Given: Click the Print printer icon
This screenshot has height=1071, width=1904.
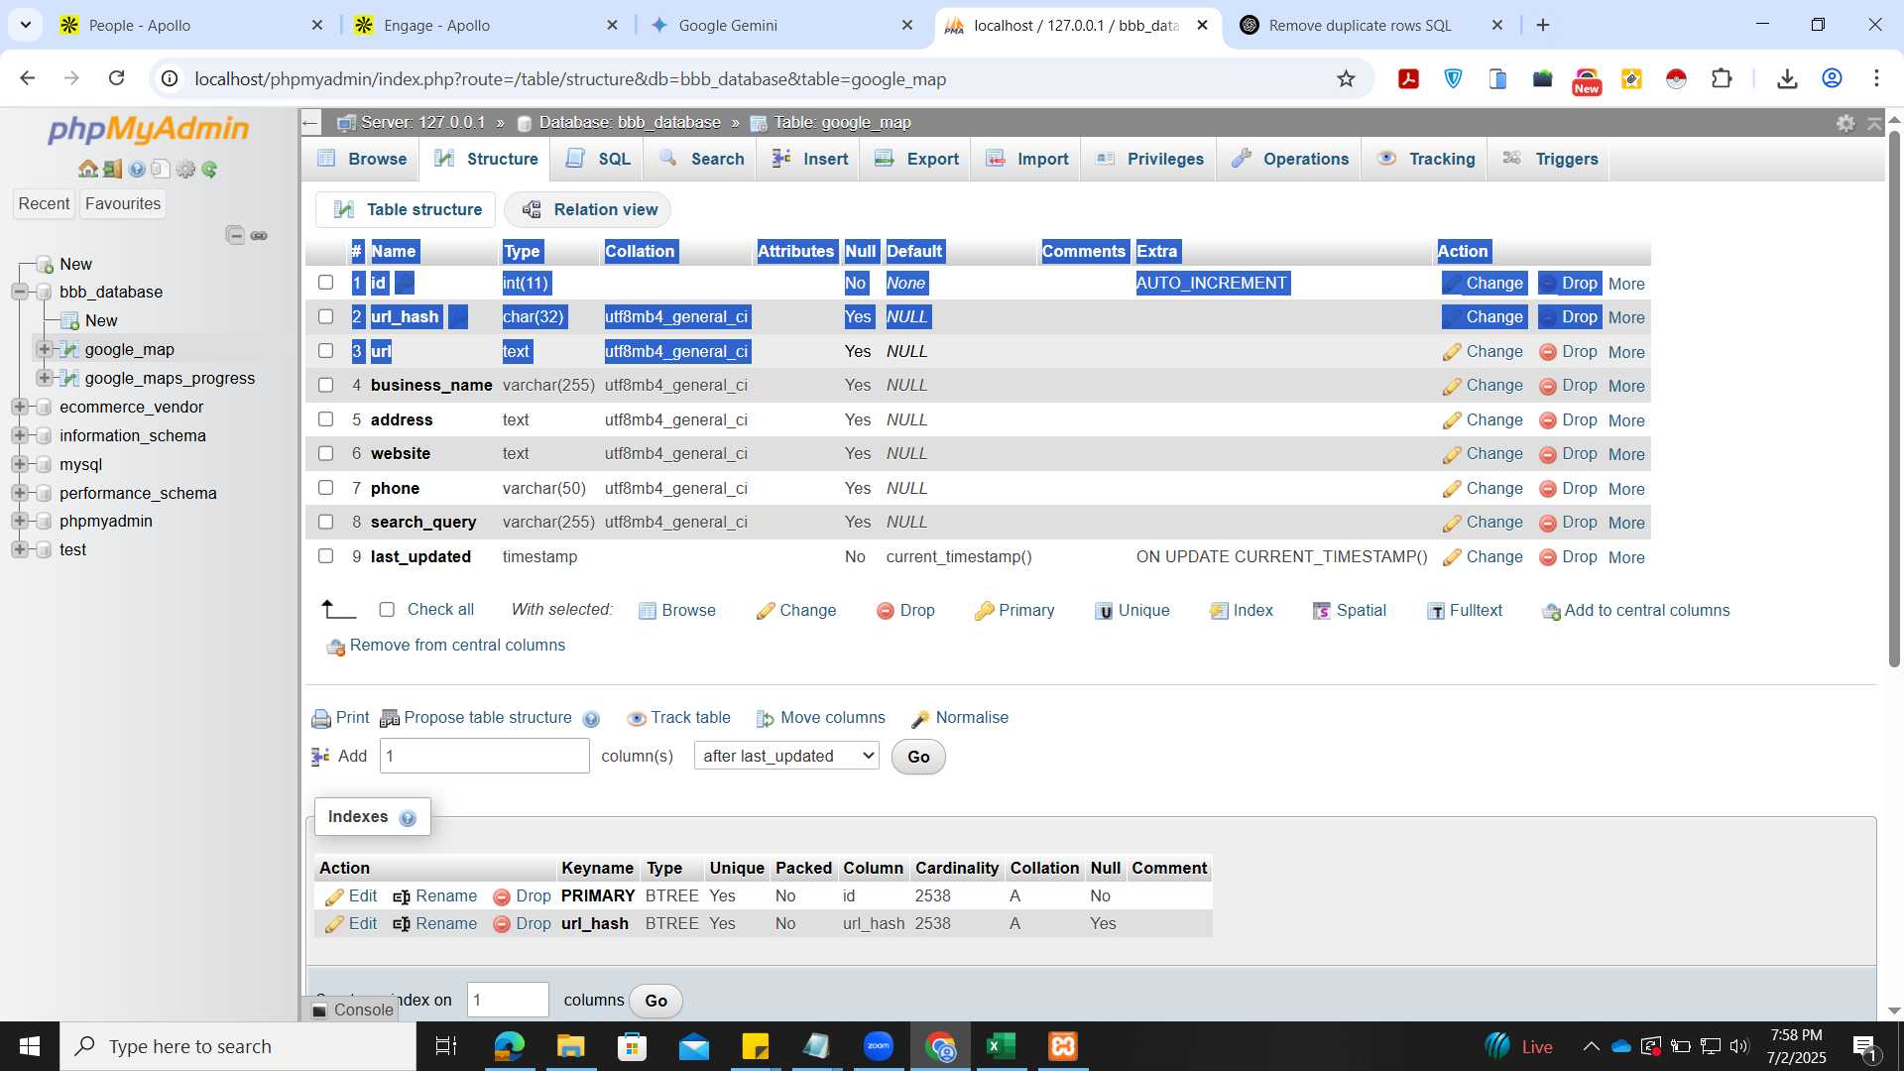Looking at the screenshot, I should (321, 719).
